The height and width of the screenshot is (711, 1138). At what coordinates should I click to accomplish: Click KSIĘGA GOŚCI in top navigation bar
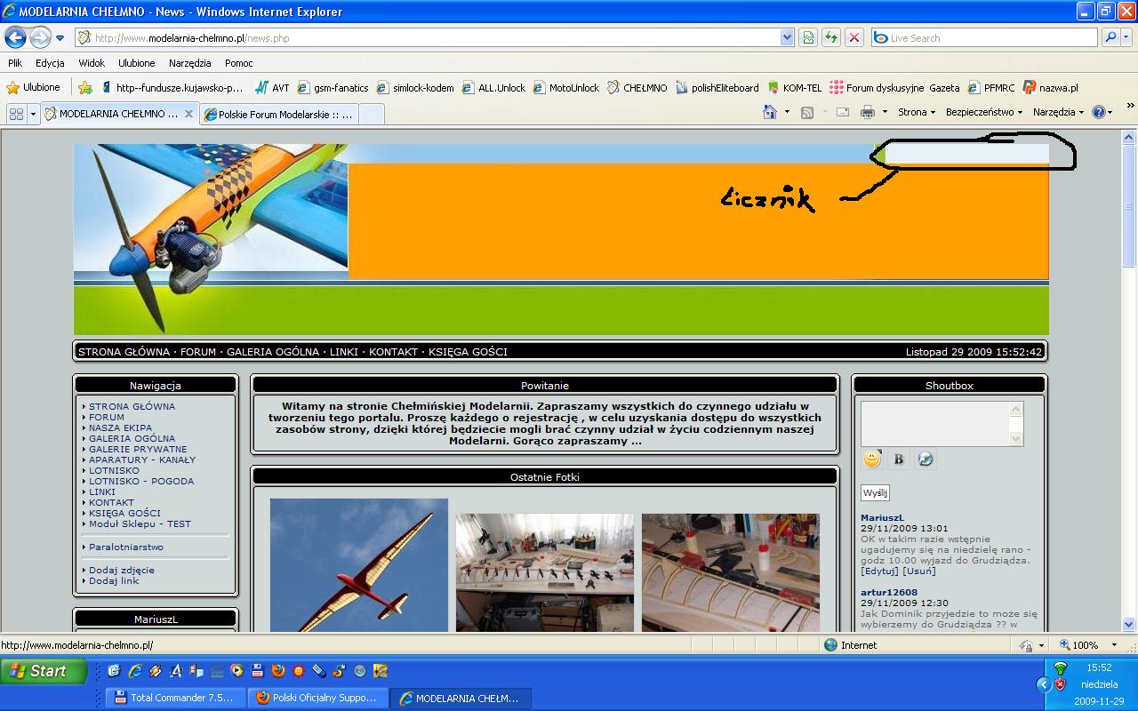(x=468, y=352)
